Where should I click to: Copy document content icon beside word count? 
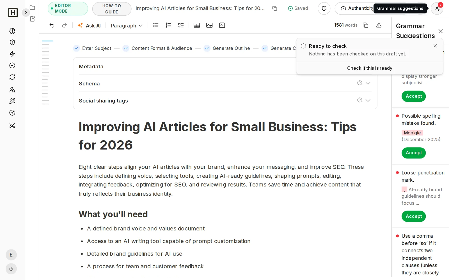(x=365, y=25)
